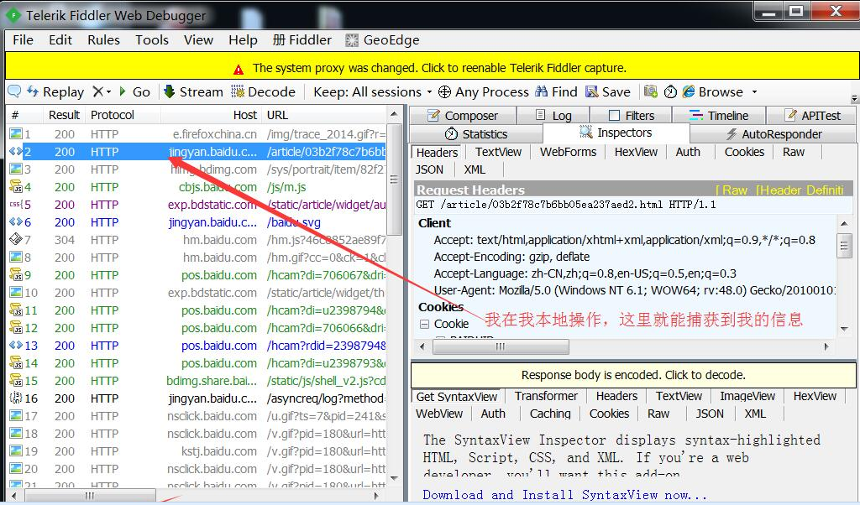This screenshot has height=505, width=860.
Task: Open Browse dropdown arrow
Action: pyautogui.click(x=754, y=92)
